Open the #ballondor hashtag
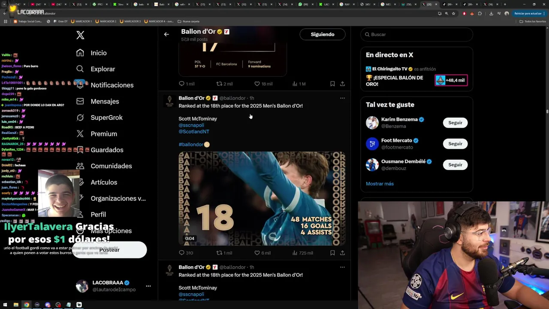The image size is (549, 309). (x=191, y=145)
